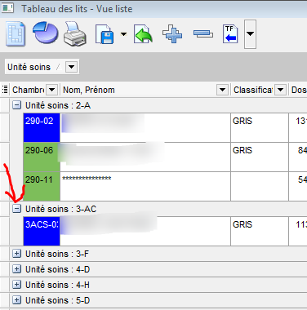Collapse the Unité soins : 3-AC group

click(17, 209)
